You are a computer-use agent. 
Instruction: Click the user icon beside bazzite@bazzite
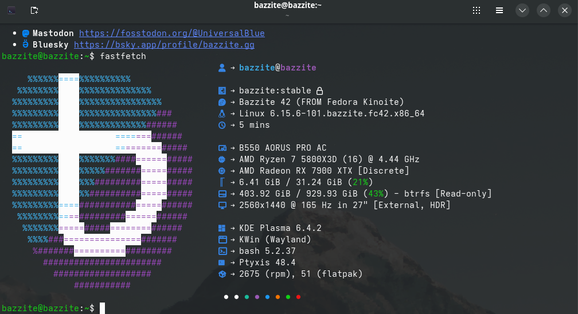coord(222,68)
